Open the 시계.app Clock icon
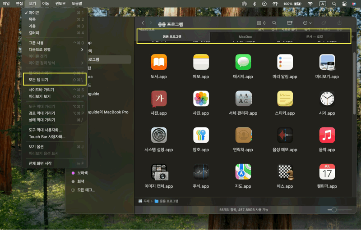The image size is (361, 230). point(327,99)
